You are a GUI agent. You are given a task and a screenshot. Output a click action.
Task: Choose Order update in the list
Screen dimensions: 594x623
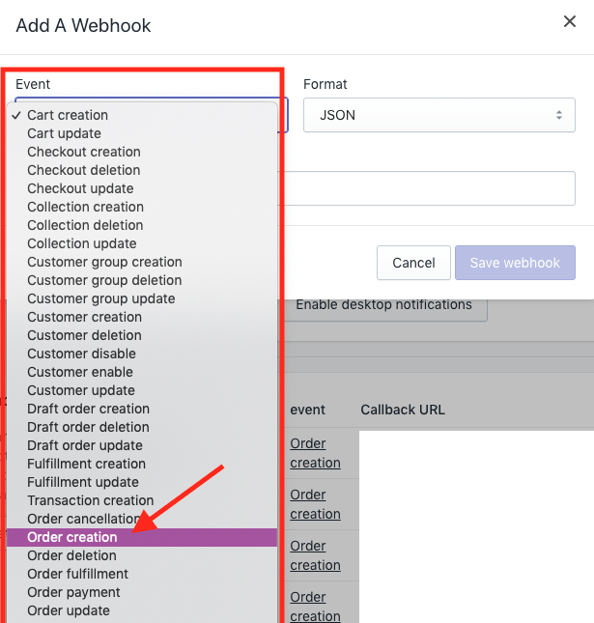pos(142,610)
